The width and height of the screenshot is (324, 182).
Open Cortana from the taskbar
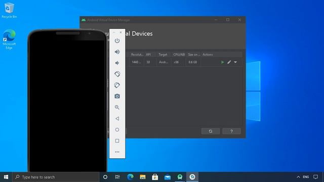click(x=105, y=177)
